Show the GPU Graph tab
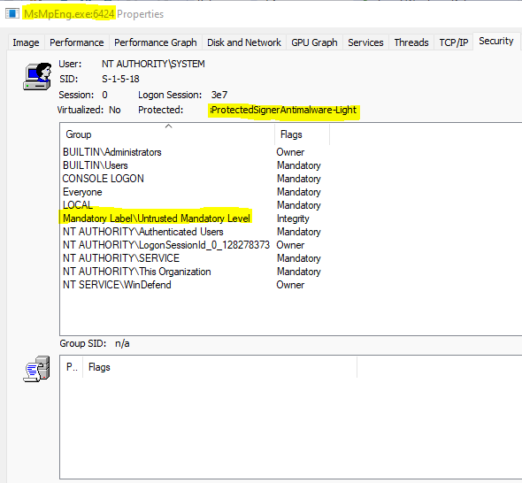522x483 pixels. click(314, 42)
